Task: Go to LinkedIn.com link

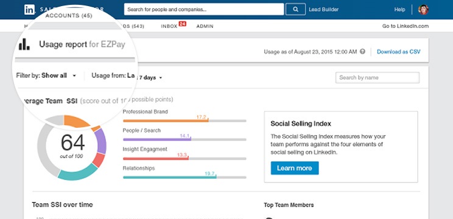Action: [x=406, y=26]
